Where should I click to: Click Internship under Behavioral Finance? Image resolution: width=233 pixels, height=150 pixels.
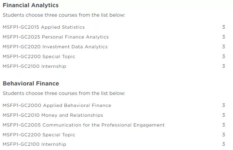click(34, 144)
